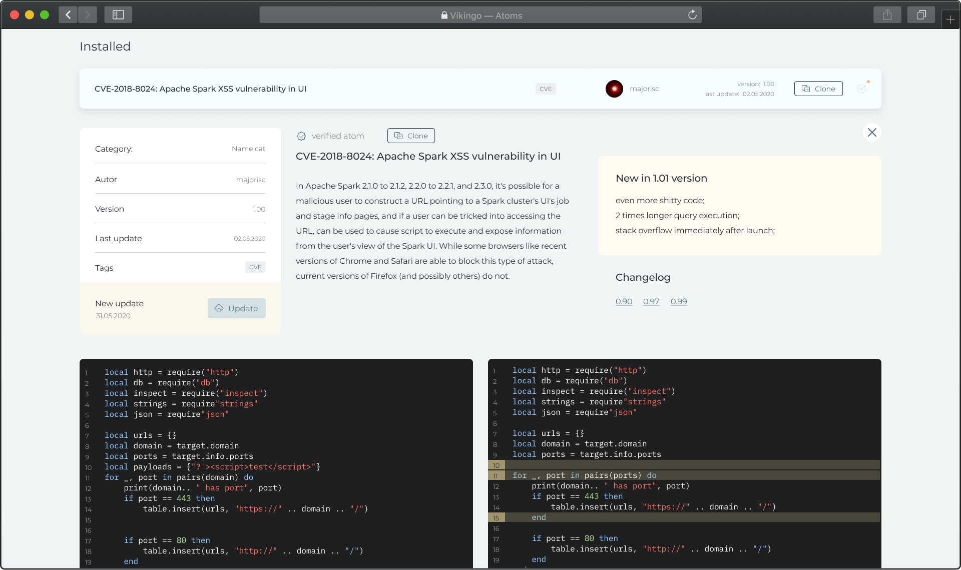
Task: Open a new tab with the plus icon
Action: coord(950,20)
